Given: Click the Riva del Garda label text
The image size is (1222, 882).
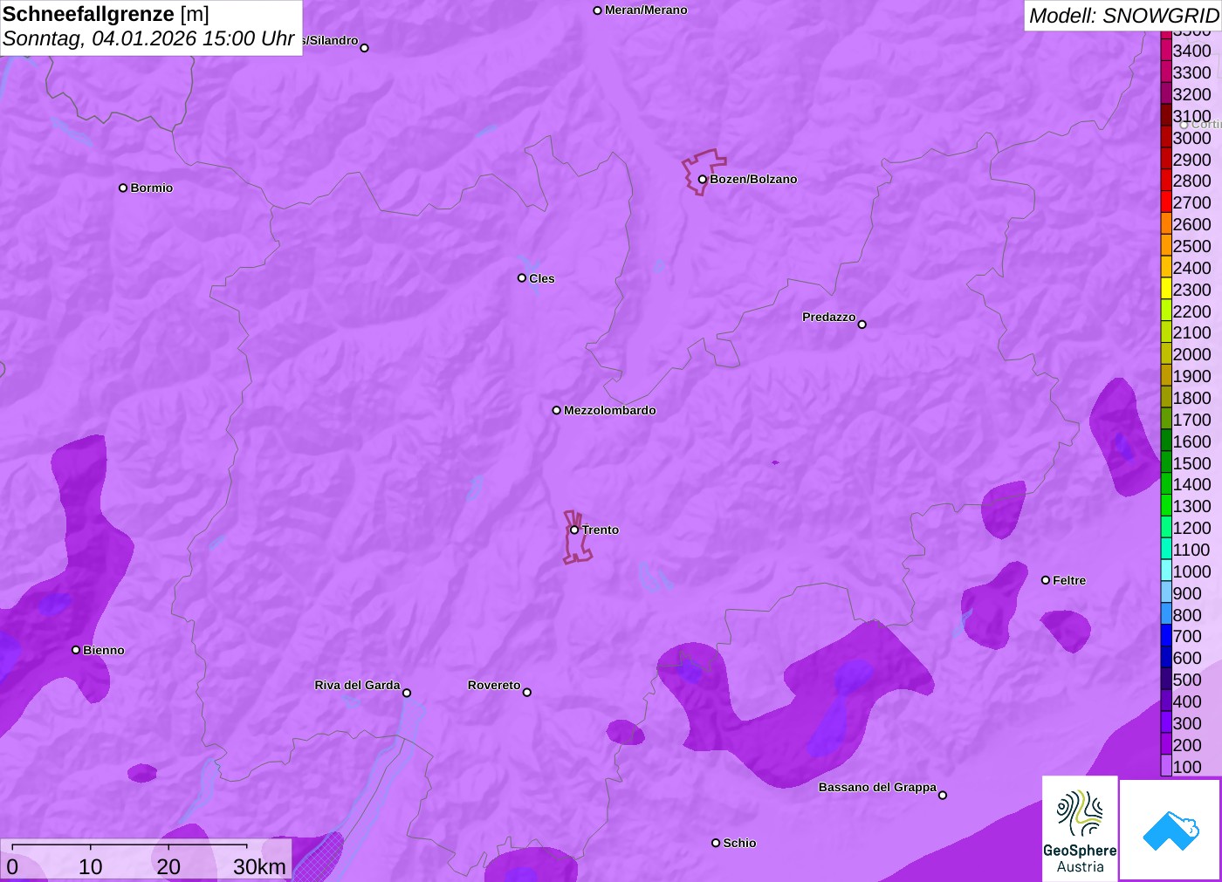Looking at the screenshot, I should [357, 685].
